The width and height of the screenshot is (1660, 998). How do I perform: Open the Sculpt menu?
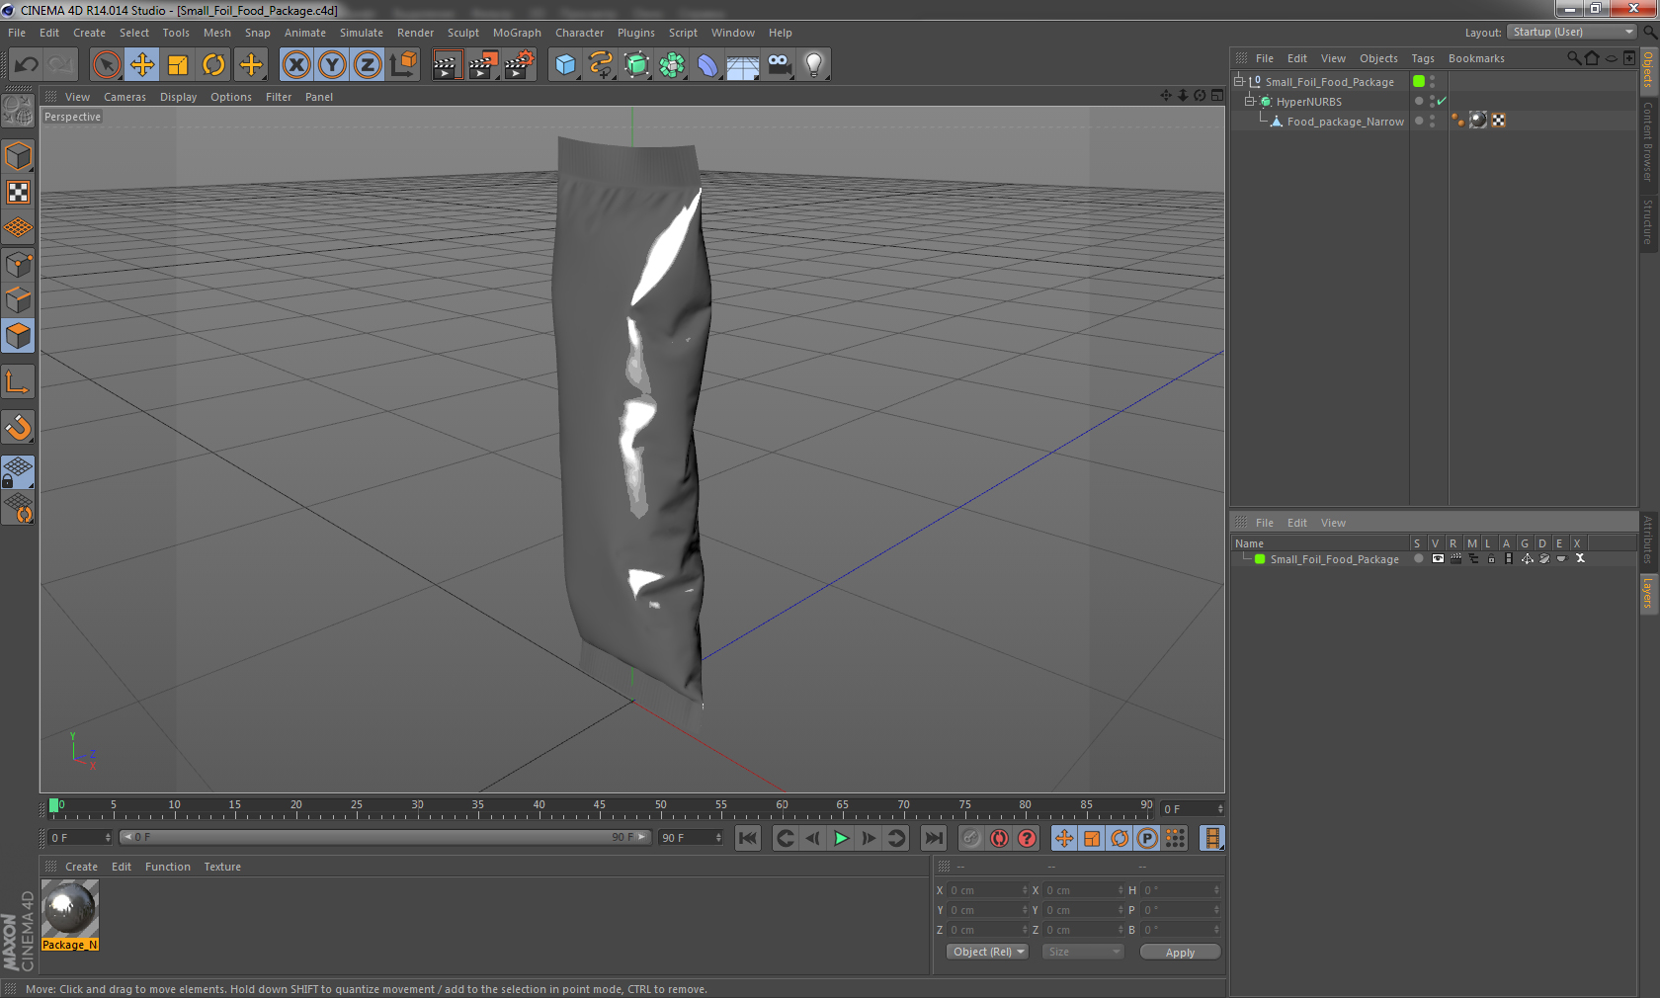[x=463, y=33]
